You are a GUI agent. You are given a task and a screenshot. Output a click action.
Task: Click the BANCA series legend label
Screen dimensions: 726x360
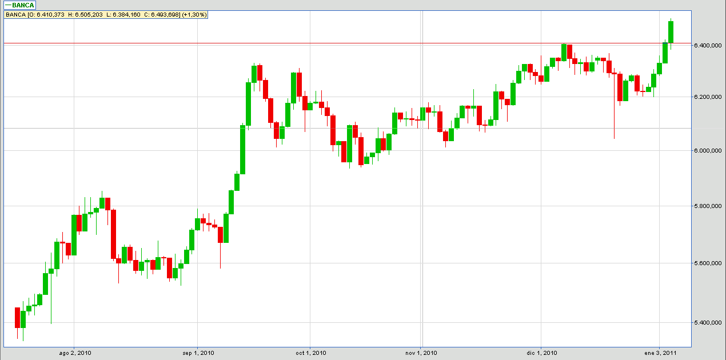click(19, 5)
